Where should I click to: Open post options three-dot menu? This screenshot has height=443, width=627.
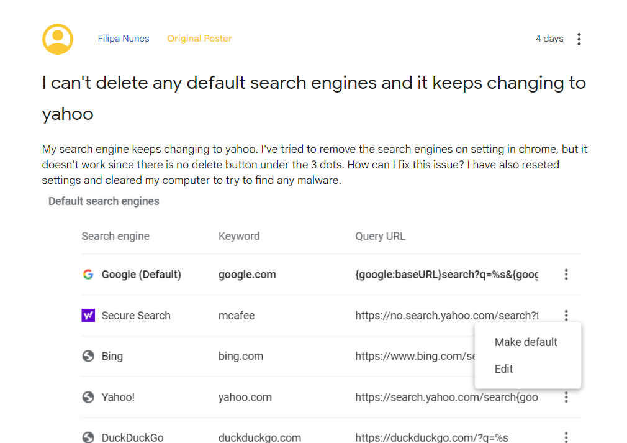579,39
